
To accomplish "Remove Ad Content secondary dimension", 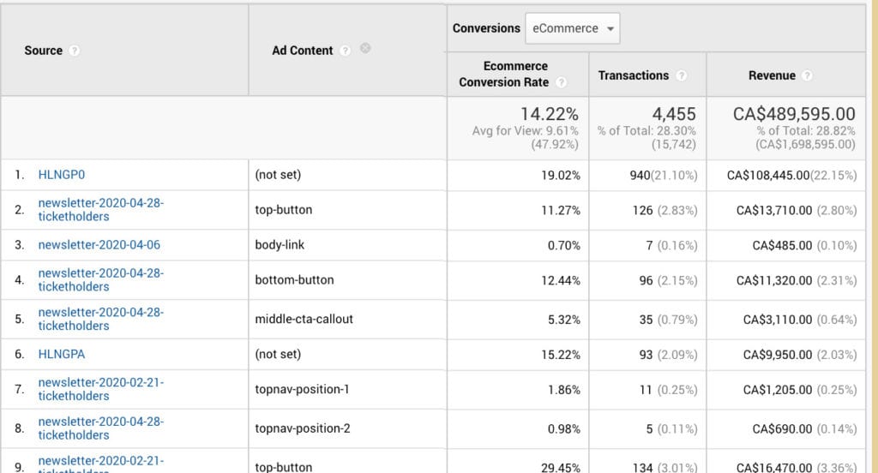I will coord(365,49).
